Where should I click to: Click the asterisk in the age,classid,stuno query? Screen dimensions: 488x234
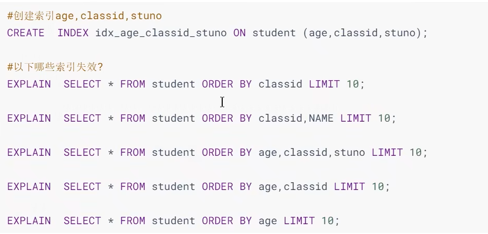pos(110,152)
